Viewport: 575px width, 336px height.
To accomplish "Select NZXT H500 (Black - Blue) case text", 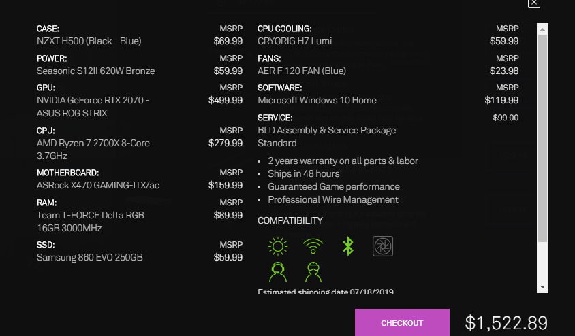I will tap(89, 41).
